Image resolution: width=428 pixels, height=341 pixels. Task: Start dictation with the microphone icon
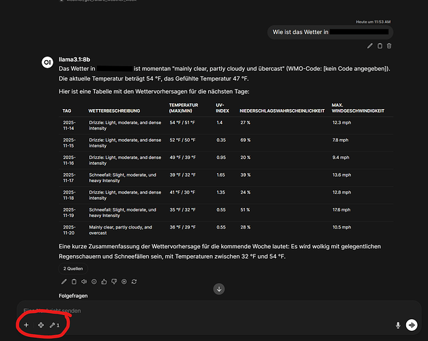tap(398, 325)
